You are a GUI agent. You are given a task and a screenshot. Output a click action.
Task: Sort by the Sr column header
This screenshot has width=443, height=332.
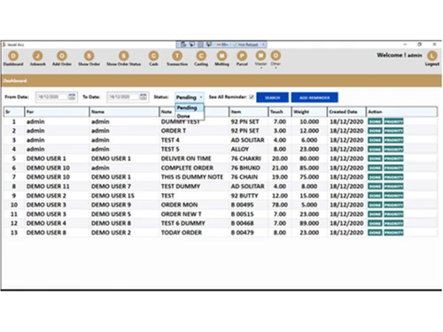14,112
